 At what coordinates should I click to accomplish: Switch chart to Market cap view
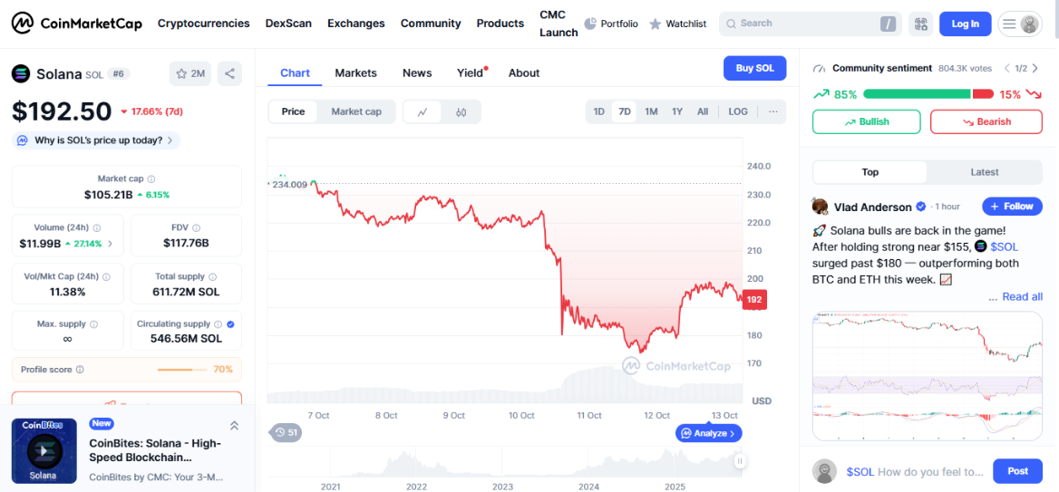tap(356, 111)
